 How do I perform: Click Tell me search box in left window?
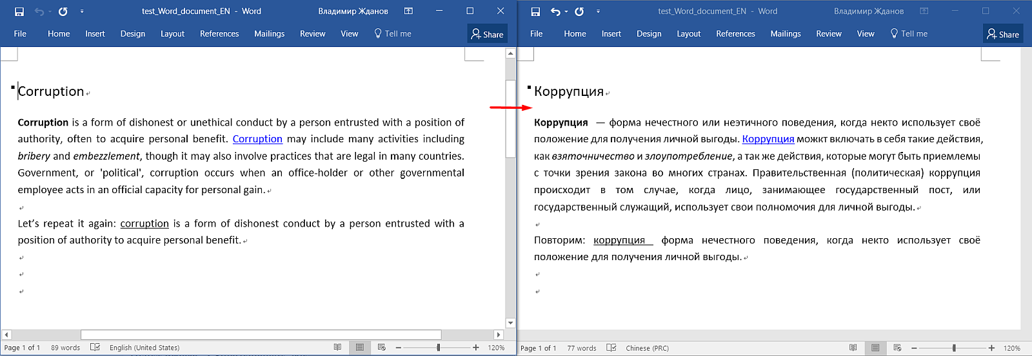[x=393, y=33]
